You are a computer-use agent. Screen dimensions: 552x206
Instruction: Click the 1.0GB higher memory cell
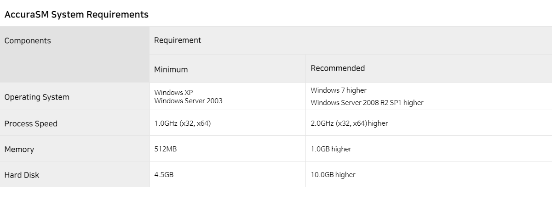[x=429, y=149]
